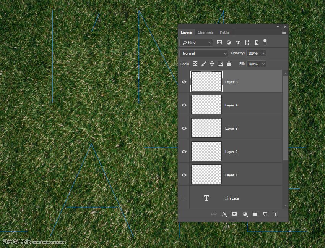
Task: Hide Layer 5 using eye icon
Action: pos(184,82)
